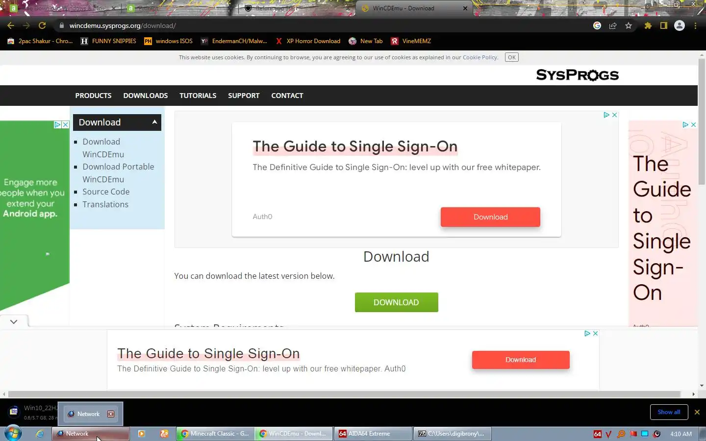Accept cookies with the OK button

[511, 57]
